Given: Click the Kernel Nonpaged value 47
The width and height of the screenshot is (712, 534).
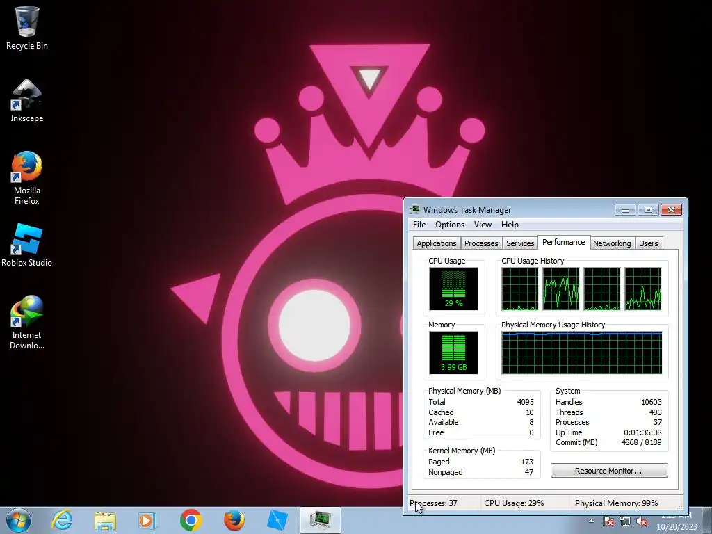Looking at the screenshot, I should pos(529,472).
